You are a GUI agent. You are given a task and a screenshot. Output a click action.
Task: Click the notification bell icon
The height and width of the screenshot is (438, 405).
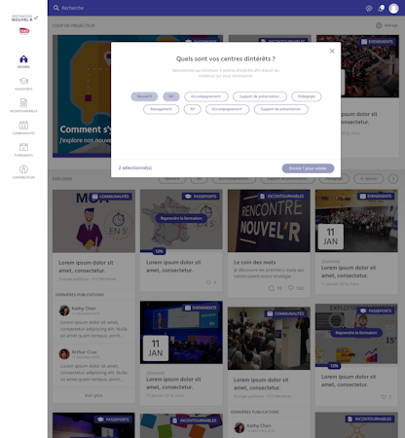pos(381,8)
